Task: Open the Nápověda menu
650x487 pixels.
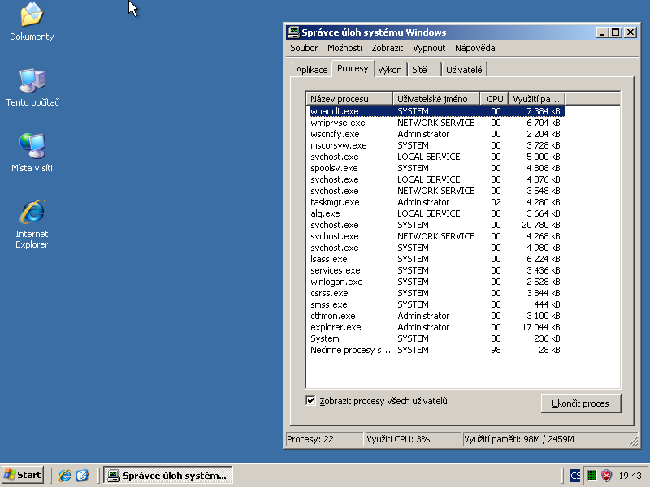Action: tap(475, 48)
